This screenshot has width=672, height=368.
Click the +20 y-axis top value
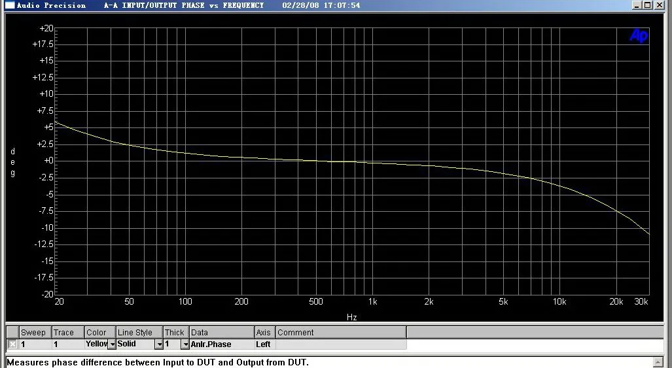46,28
